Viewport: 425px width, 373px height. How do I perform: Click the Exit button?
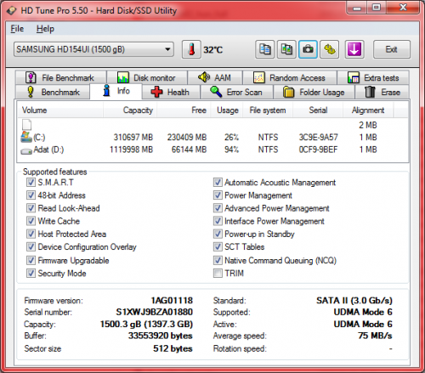392,49
